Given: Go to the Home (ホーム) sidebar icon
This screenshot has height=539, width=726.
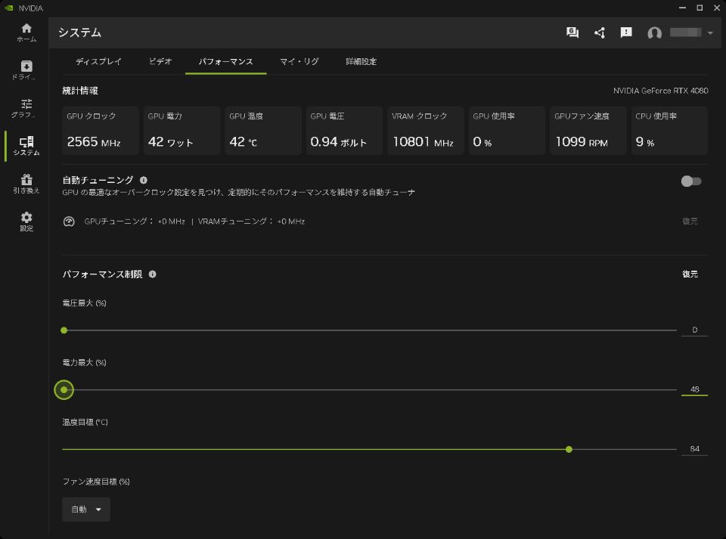Looking at the screenshot, I should pos(26,33).
